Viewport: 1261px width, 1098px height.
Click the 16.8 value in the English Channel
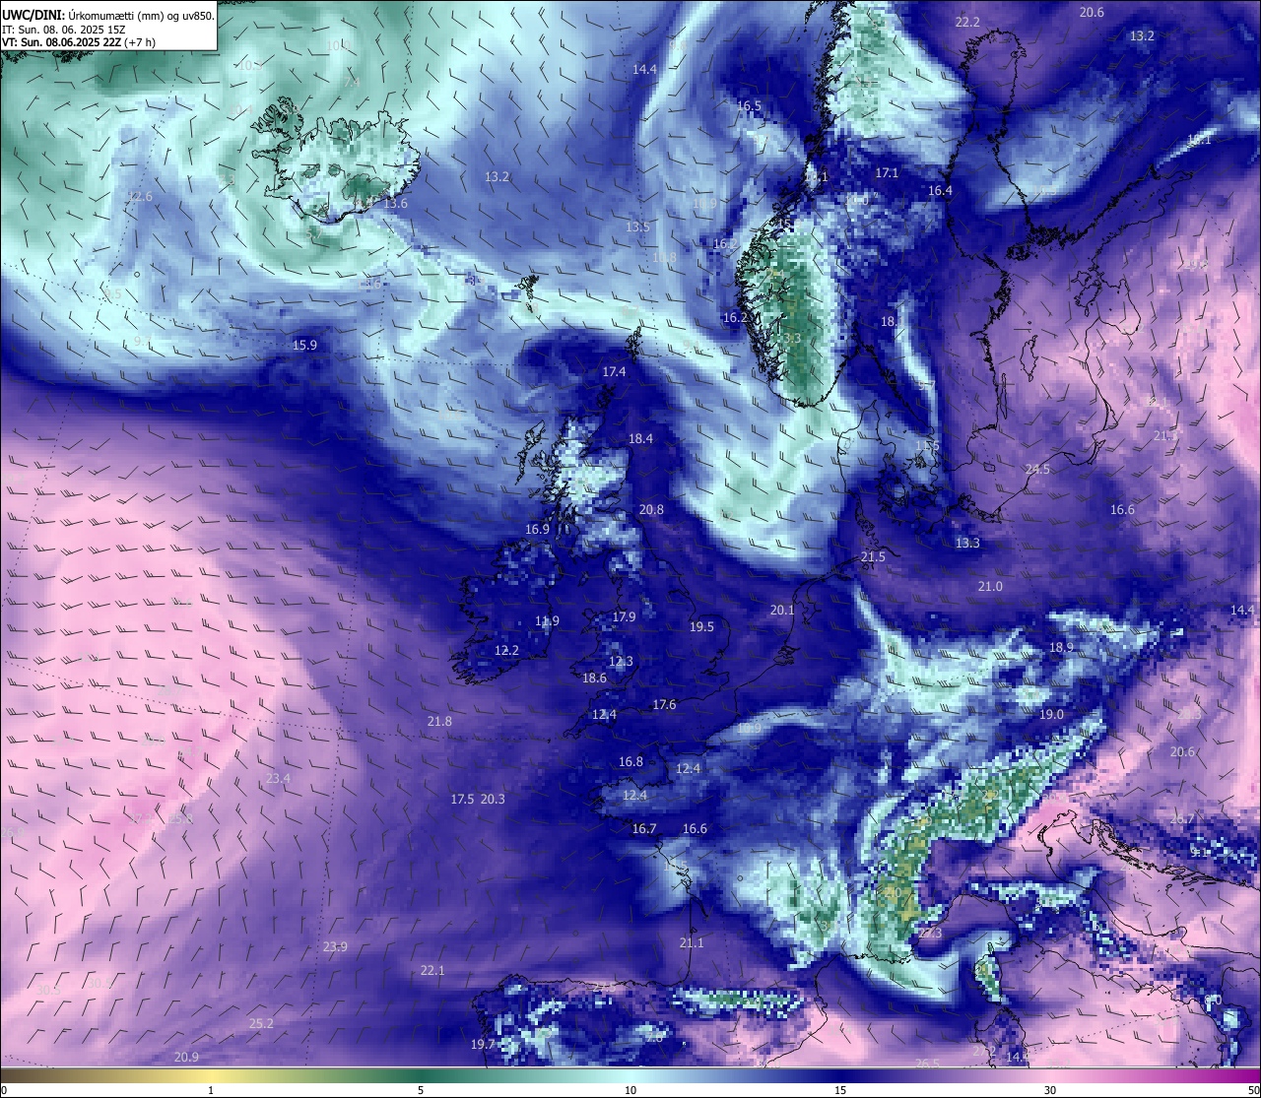pyautogui.click(x=630, y=761)
